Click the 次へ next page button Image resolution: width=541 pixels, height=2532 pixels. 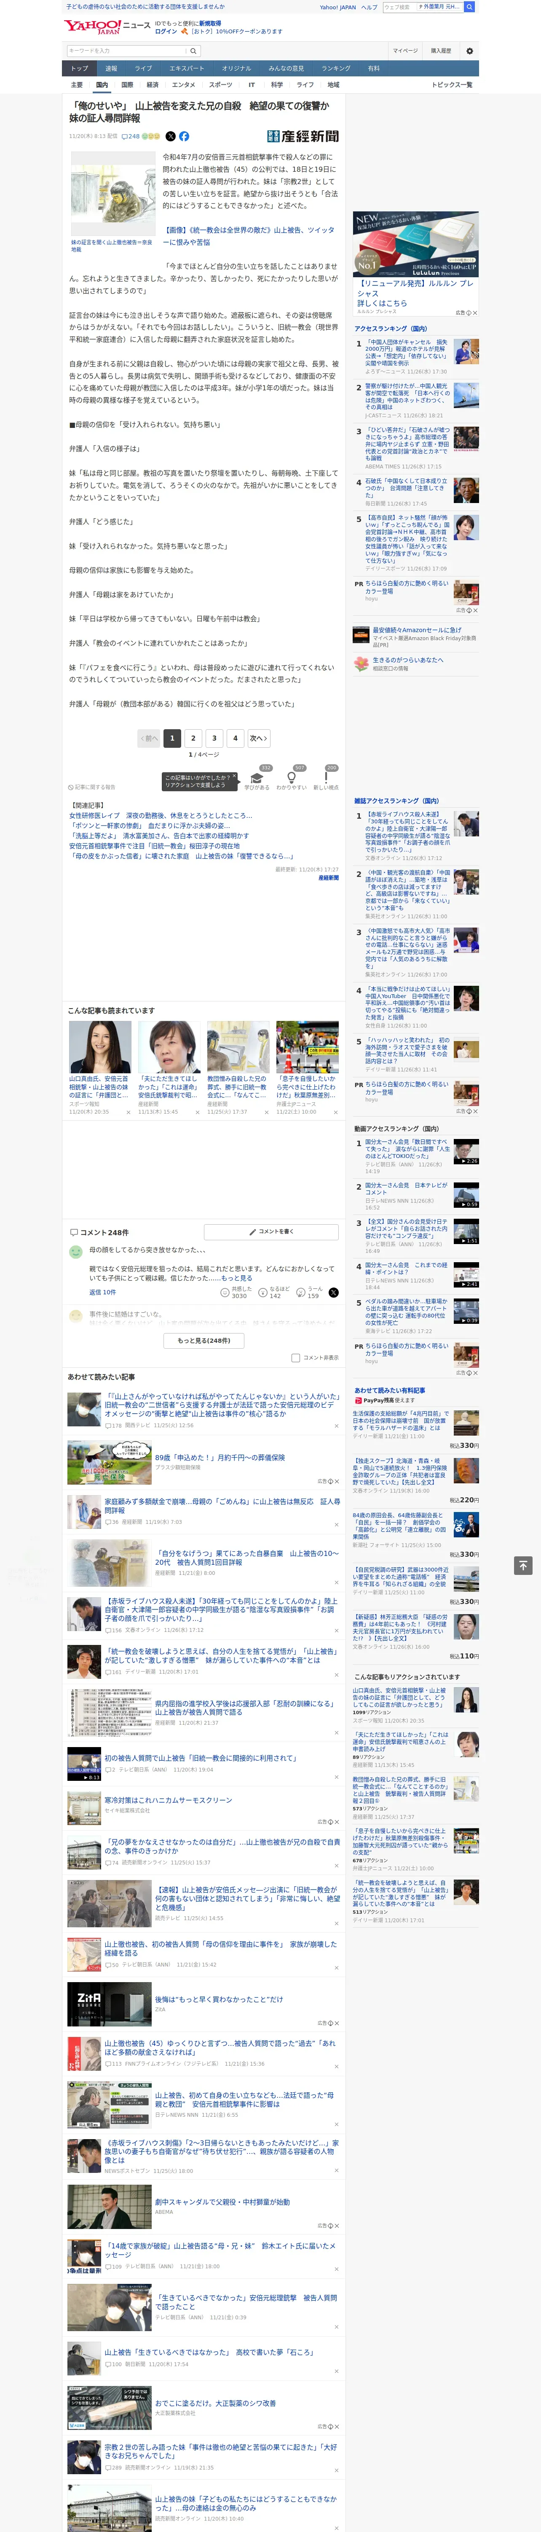[258, 738]
